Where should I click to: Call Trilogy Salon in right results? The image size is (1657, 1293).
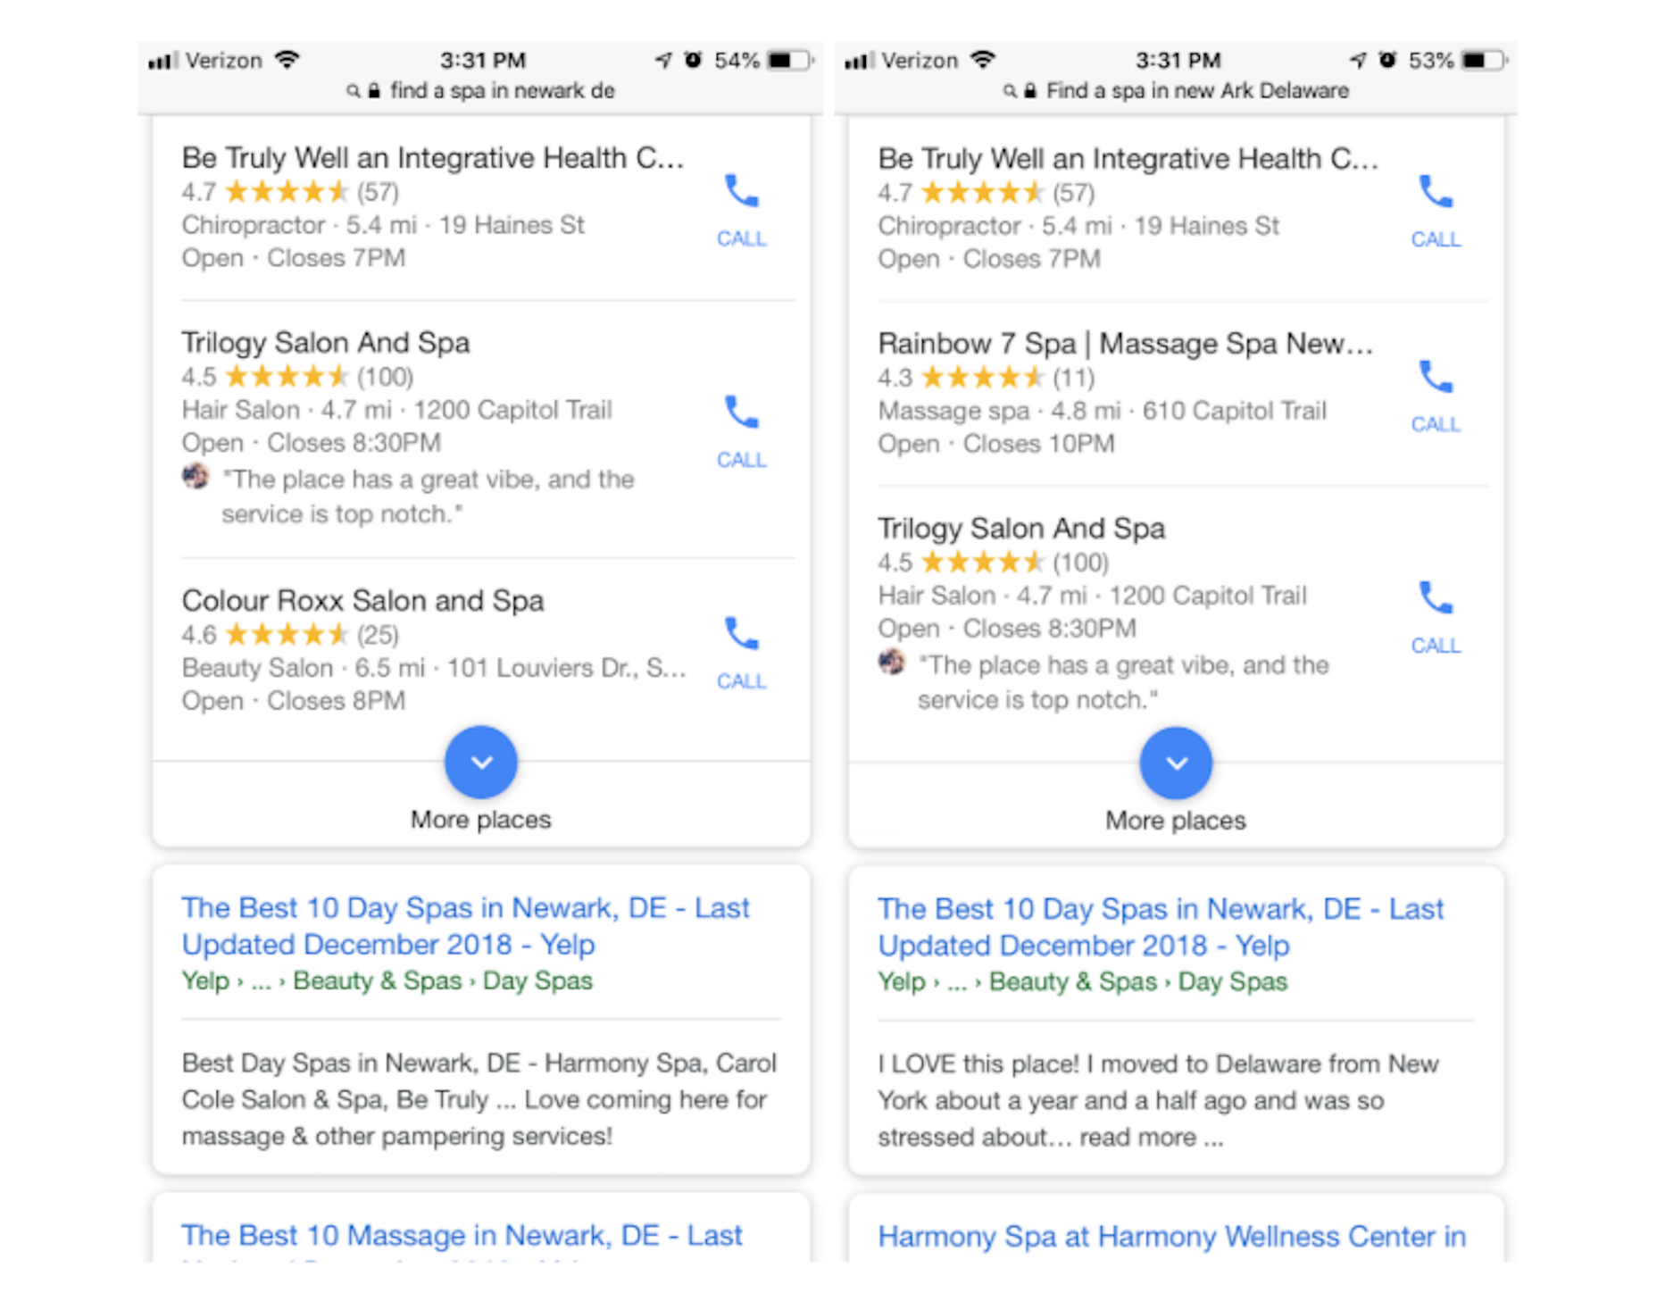click(x=1435, y=614)
